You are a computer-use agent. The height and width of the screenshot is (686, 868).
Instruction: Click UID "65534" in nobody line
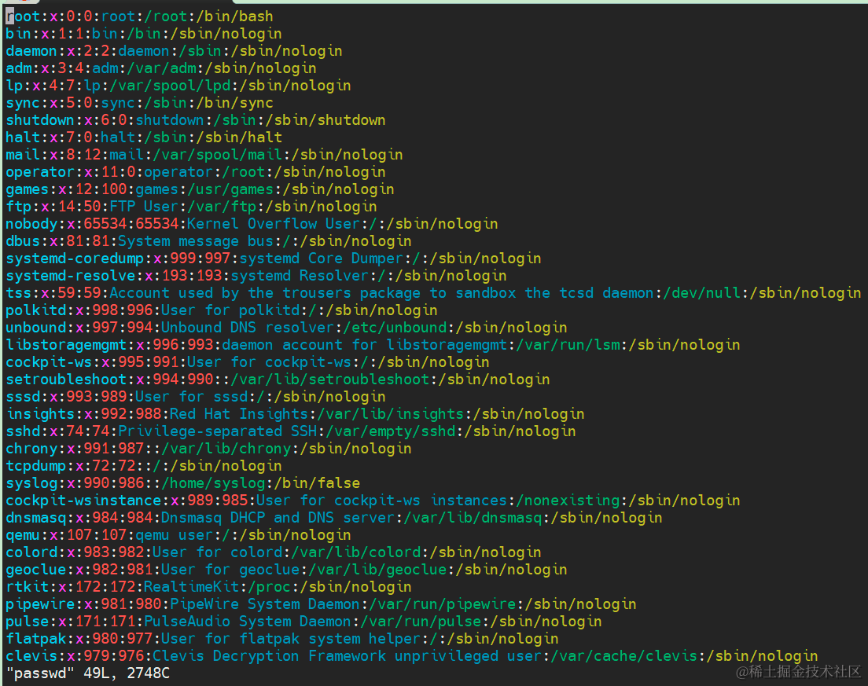[x=105, y=223]
